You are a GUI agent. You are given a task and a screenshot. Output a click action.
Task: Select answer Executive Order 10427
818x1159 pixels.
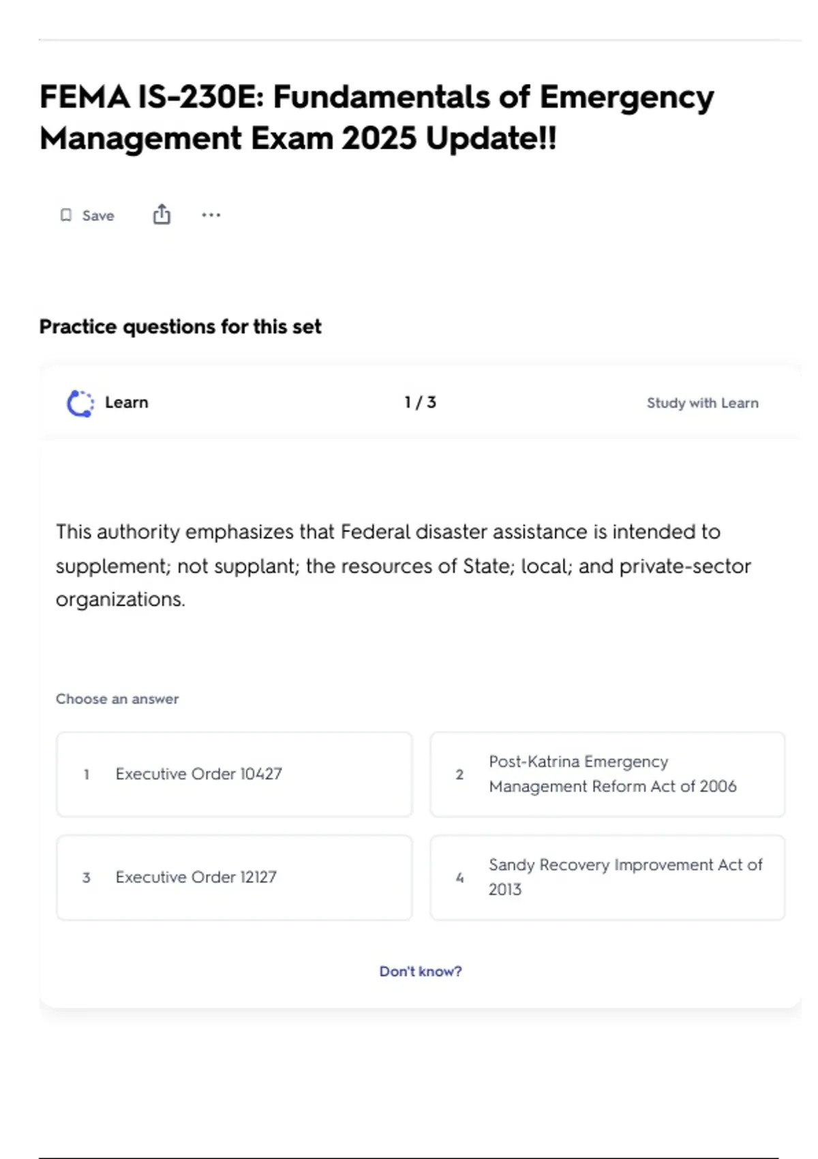[x=234, y=774]
